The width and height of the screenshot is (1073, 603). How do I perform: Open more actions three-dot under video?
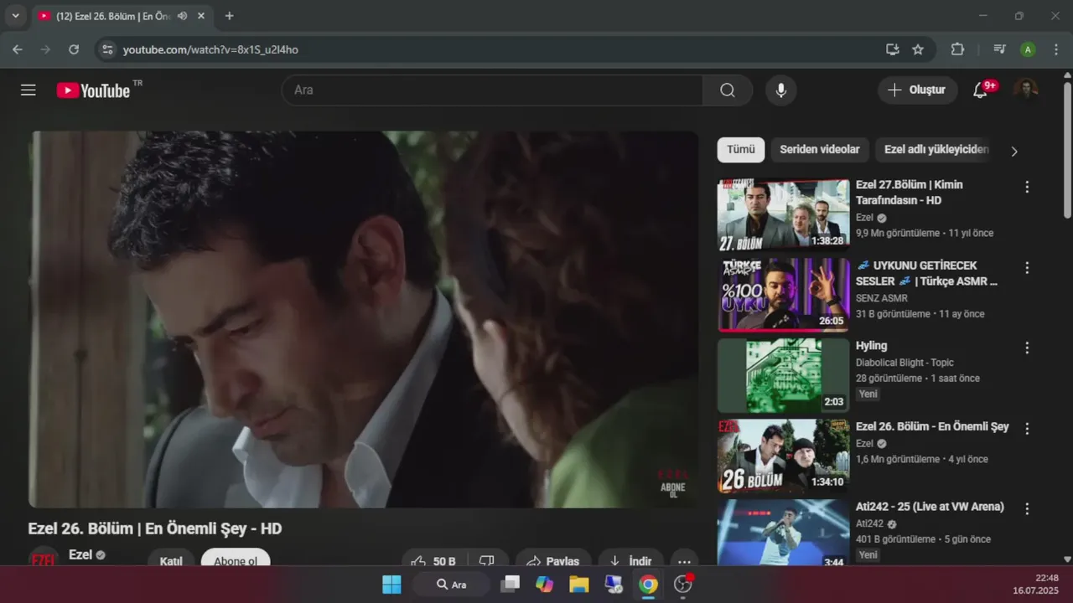(684, 560)
